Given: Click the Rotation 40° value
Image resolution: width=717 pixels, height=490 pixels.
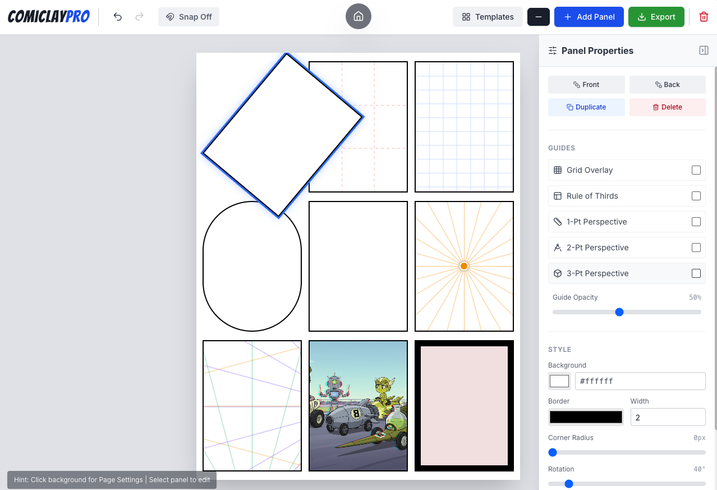Looking at the screenshot, I should [699, 469].
